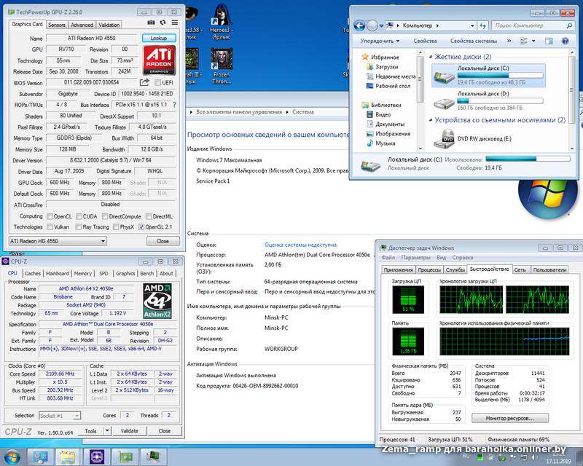Toggle the UEFI checkbox in GPU-Z
The image size is (583, 466).
coord(157,82)
